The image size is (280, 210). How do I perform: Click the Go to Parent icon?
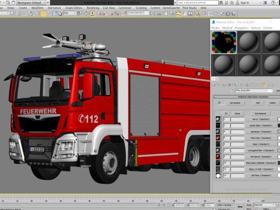tap(268, 85)
